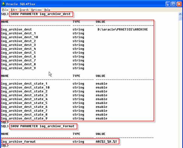Click the ARC%S_%R.%T value

tap(106, 142)
